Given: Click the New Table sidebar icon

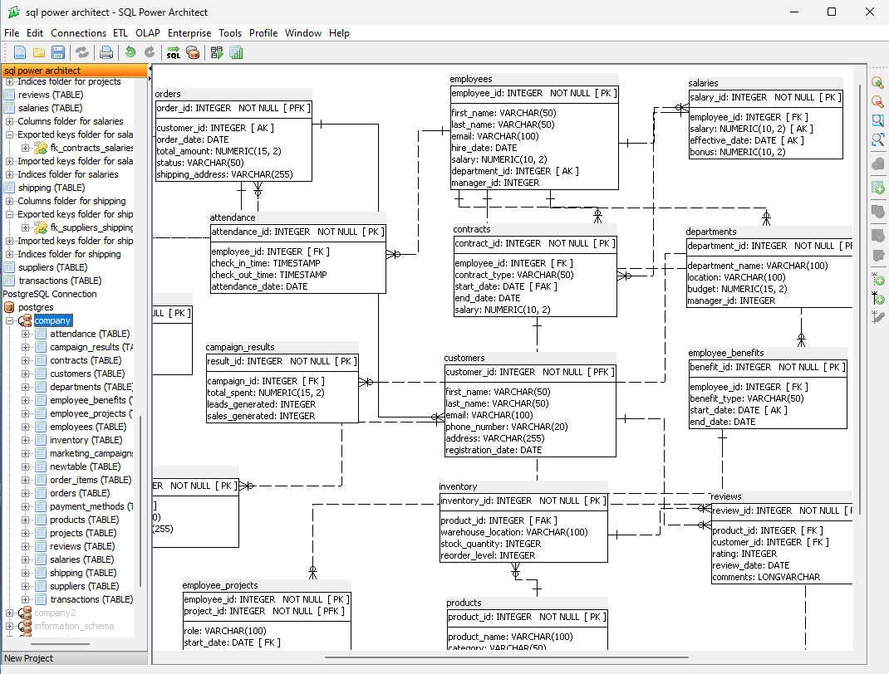Looking at the screenshot, I should [877, 188].
